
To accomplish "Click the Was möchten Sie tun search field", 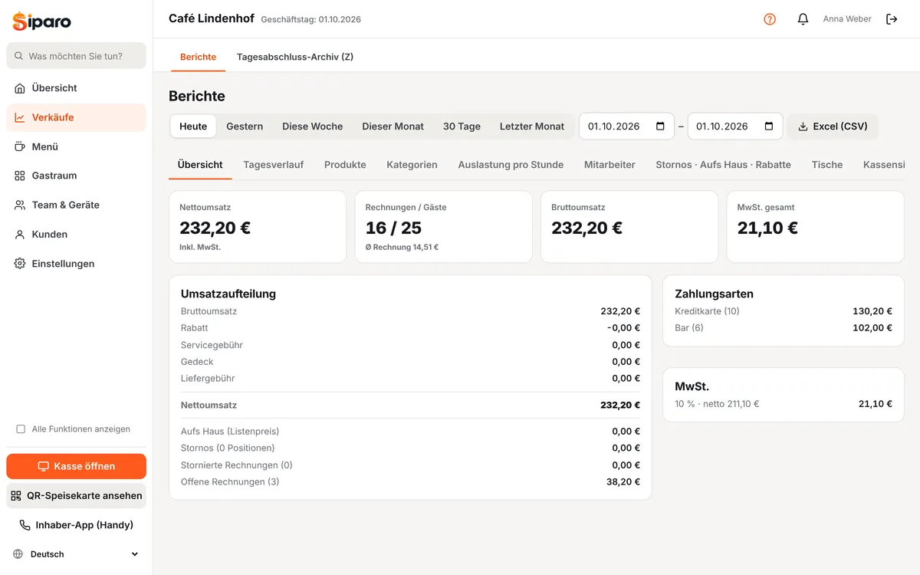I will coord(76,56).
